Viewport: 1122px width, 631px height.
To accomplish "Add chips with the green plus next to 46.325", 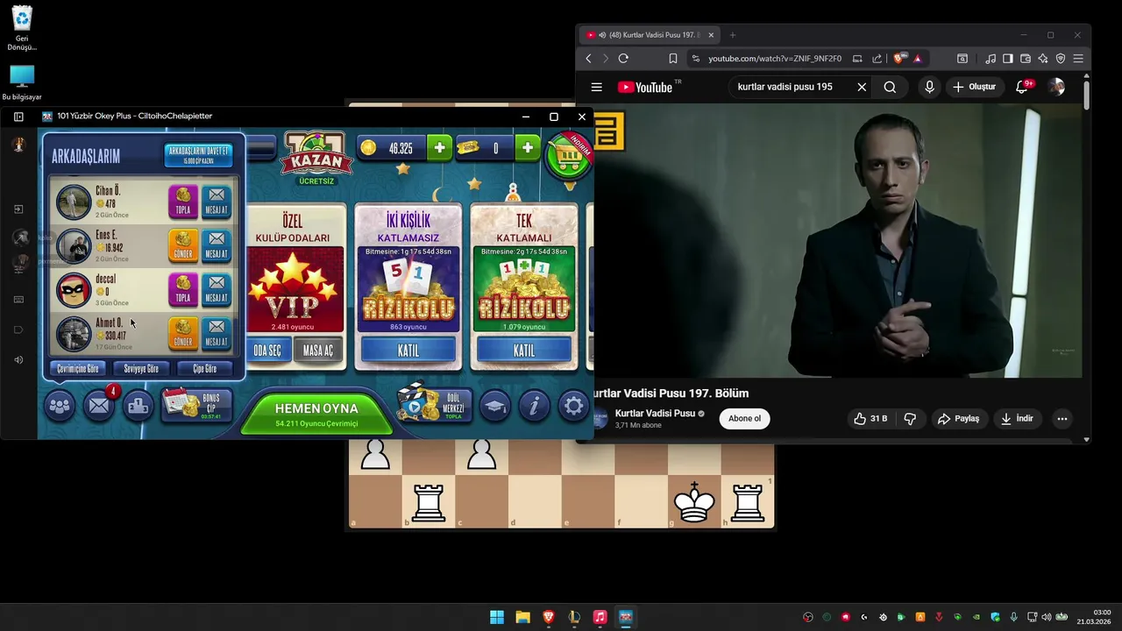I will tap(439, 148).
